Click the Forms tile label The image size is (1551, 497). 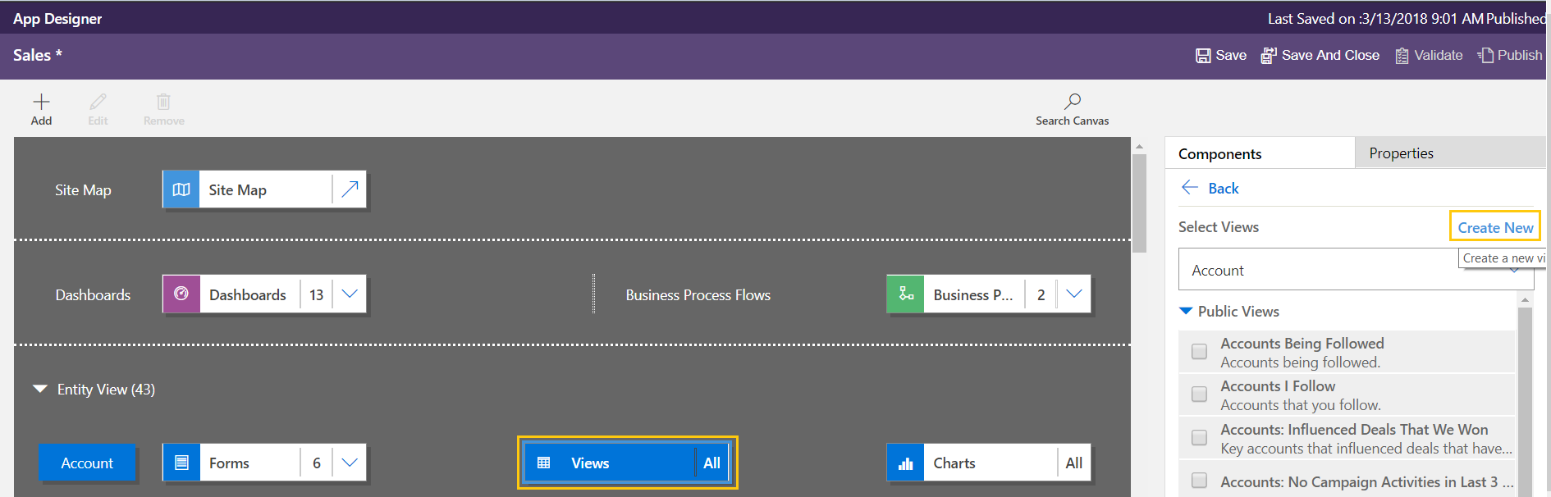click(229, 463)
